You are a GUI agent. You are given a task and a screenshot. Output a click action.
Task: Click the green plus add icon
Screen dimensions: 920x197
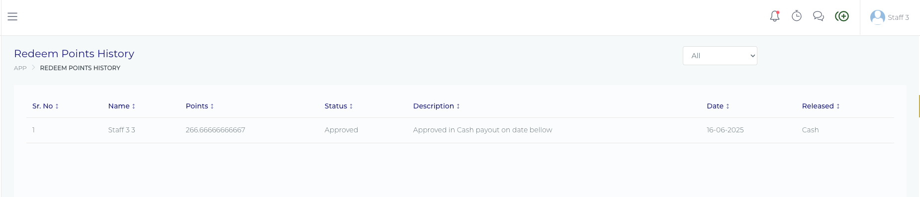(x=842, y=16)
